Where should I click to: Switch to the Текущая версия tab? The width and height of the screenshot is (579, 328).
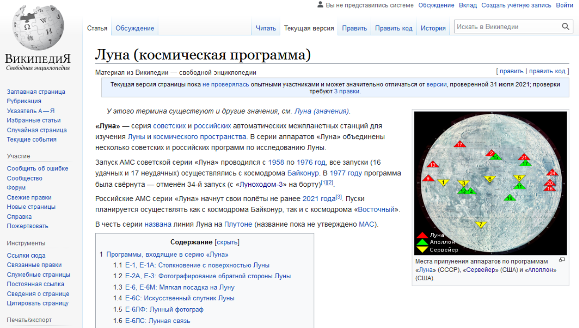309,28
